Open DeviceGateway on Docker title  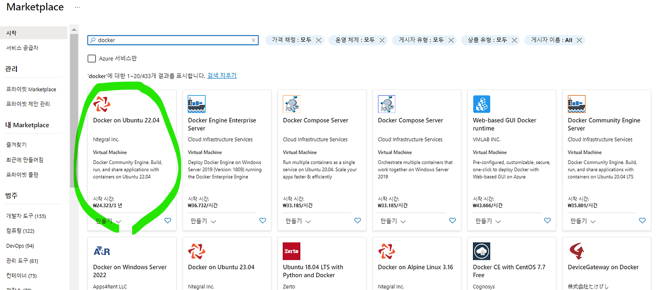604,267
